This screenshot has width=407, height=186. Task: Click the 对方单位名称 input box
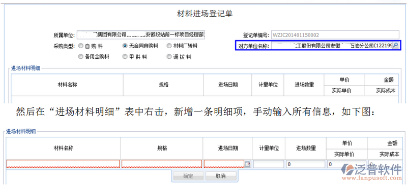click(331, 46)
